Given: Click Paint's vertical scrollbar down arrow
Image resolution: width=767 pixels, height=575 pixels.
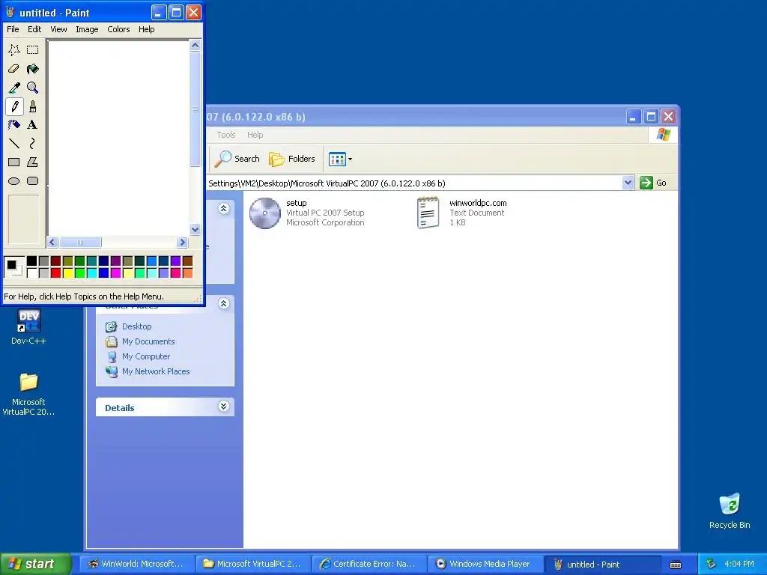Looking at the screenshot, I should pos(195,230).
